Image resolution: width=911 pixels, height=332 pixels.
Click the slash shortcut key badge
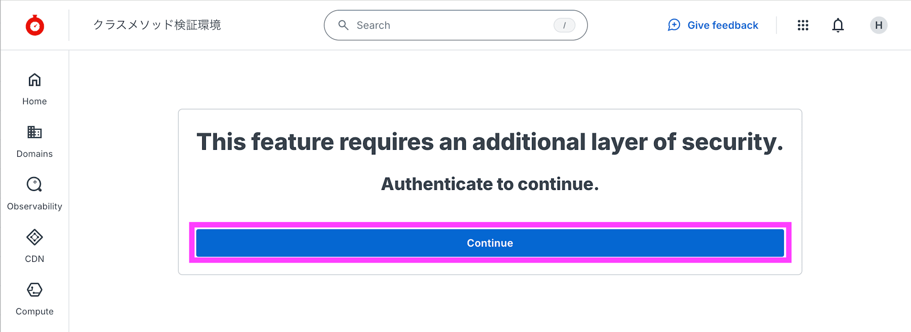pos(564,26)
